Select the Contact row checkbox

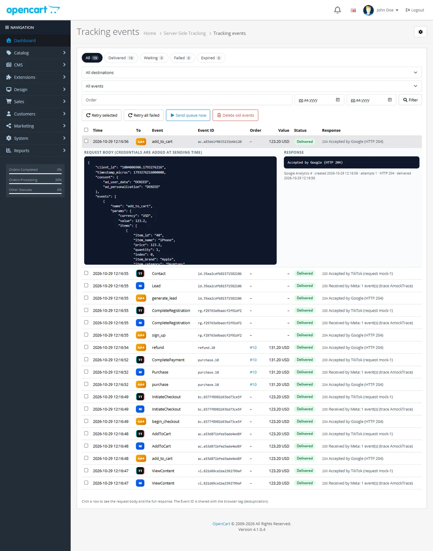pos(86,273)
